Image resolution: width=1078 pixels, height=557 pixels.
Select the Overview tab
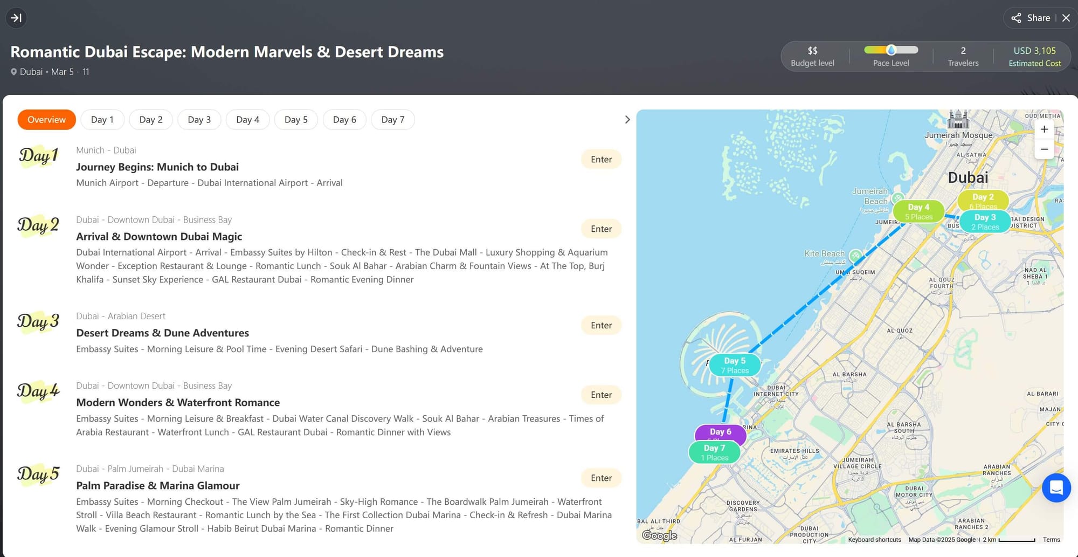pyautogui.click(x=46, y=120)
